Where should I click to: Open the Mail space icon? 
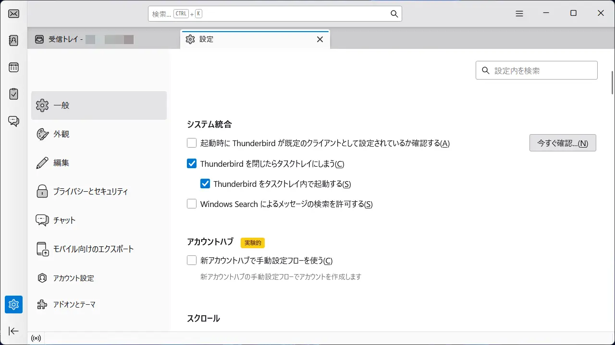[14, 13]
